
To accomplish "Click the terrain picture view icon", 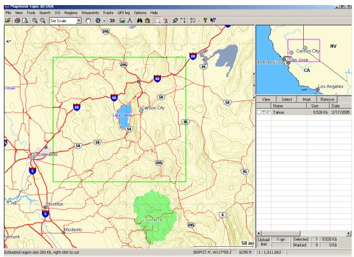I will tap(122, 20).
